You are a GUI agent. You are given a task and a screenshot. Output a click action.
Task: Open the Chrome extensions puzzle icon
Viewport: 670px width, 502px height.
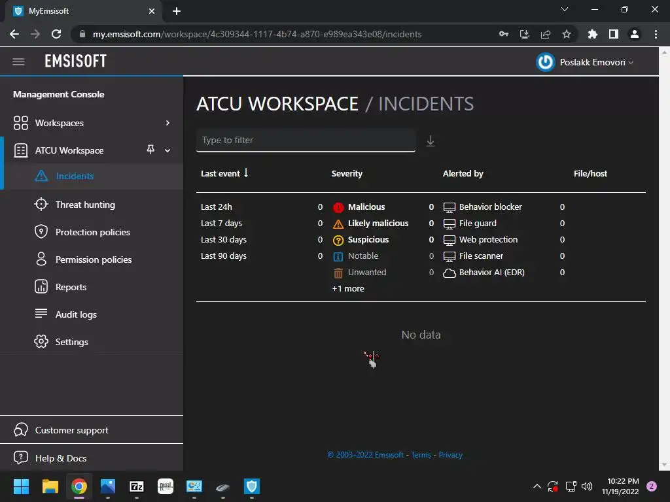tap(592, 34)
